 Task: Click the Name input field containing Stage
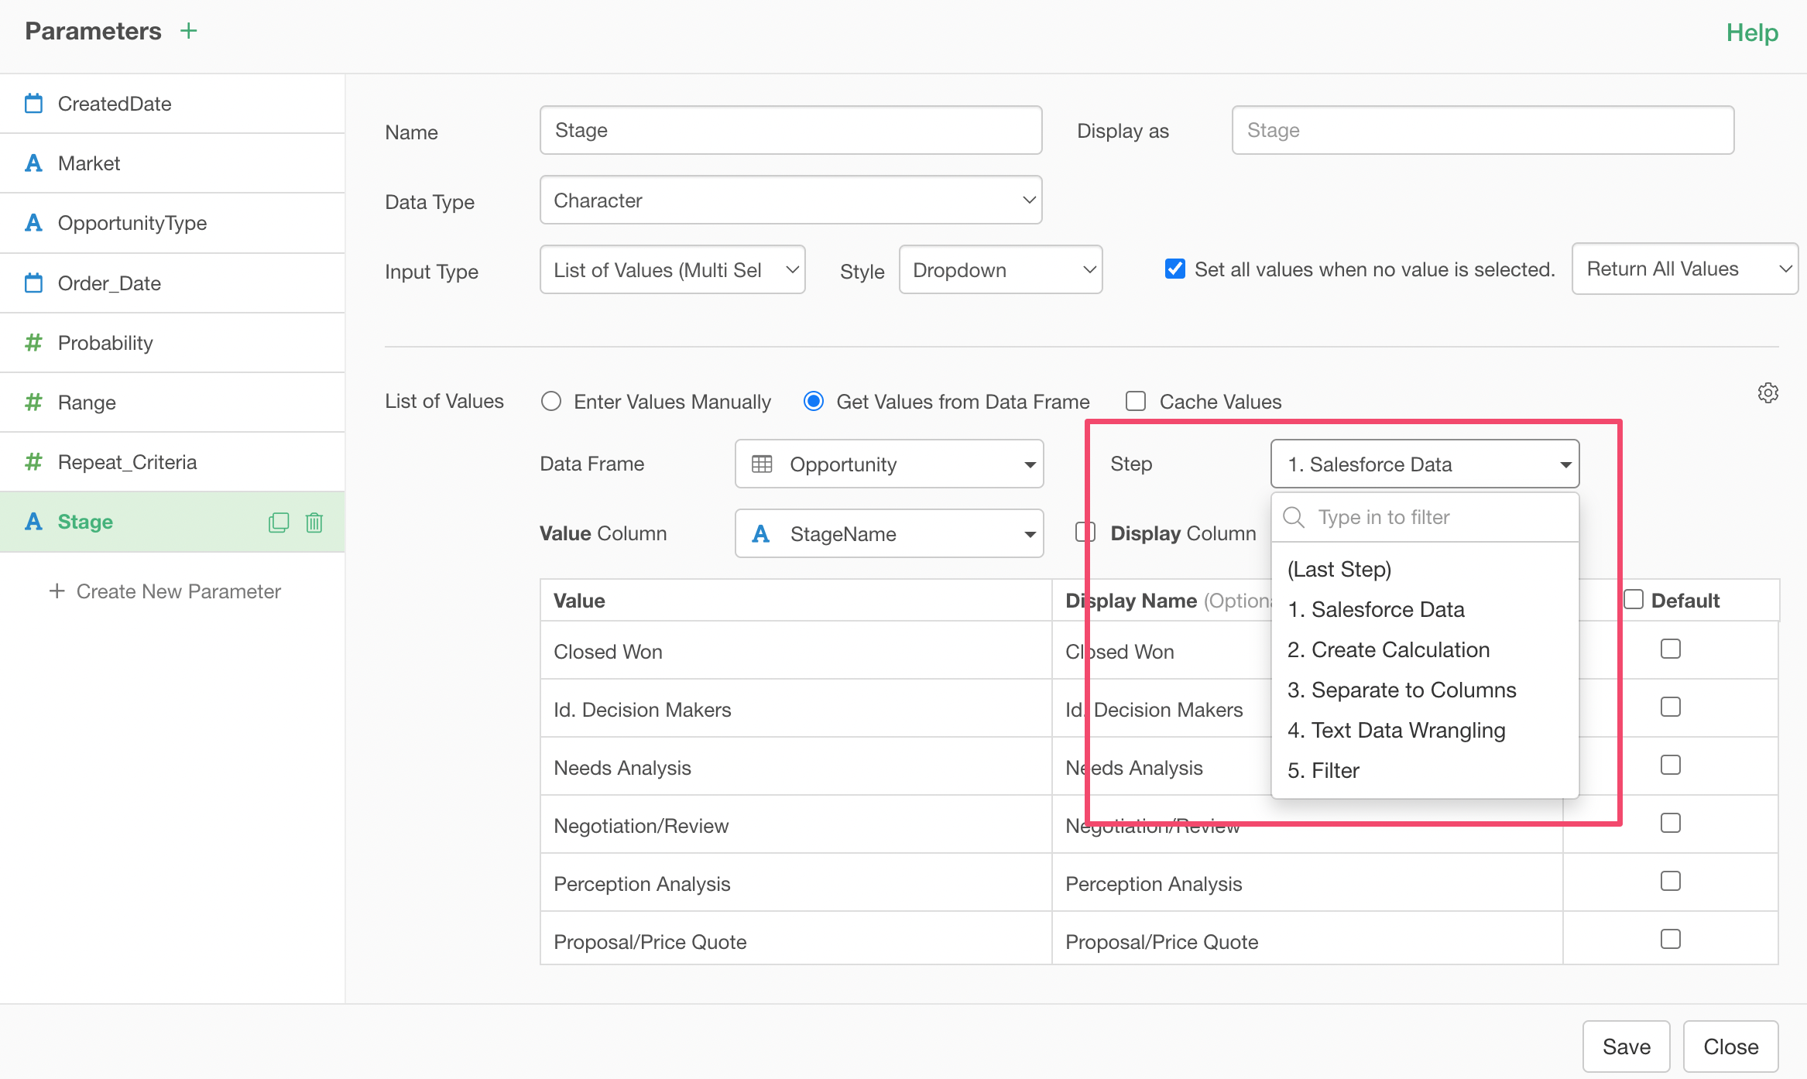tap(790, 130)
